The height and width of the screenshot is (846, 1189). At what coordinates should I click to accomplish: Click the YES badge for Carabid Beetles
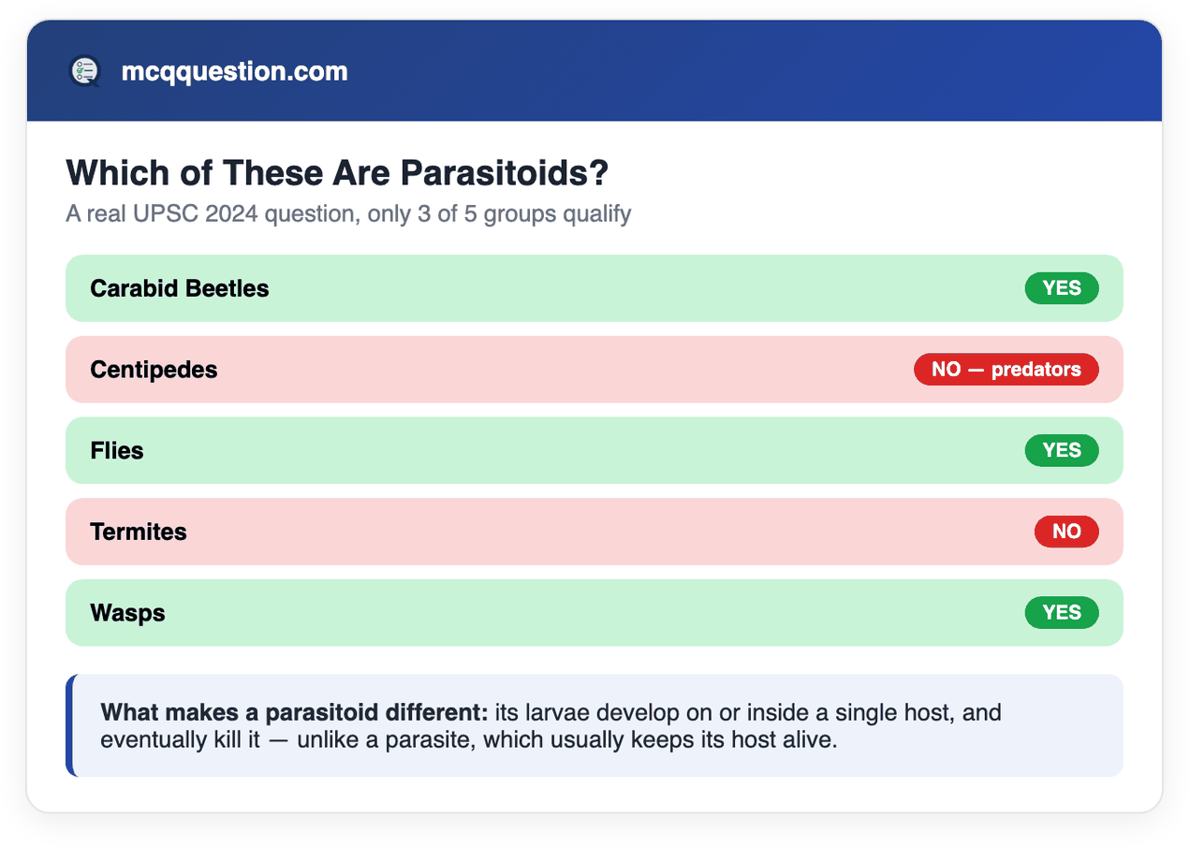pyautogui.click(x=1062, y=288)
